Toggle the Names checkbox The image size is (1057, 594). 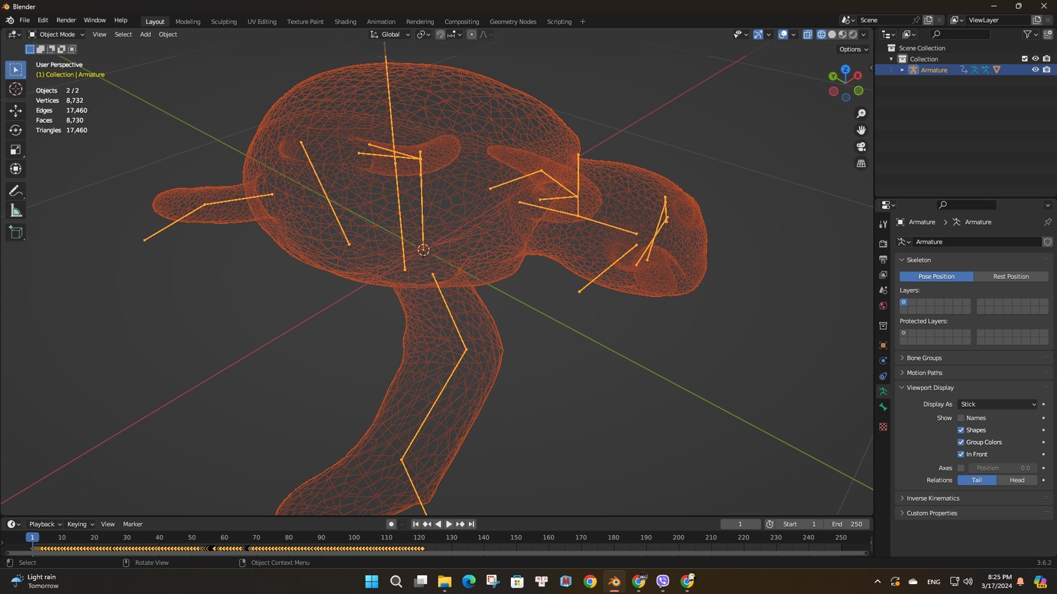(961, 418)
